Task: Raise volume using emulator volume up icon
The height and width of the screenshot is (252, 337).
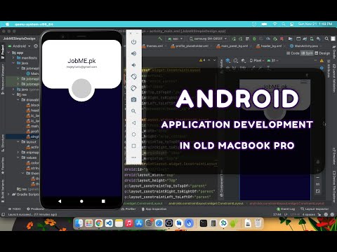Action: coord(133,53)
